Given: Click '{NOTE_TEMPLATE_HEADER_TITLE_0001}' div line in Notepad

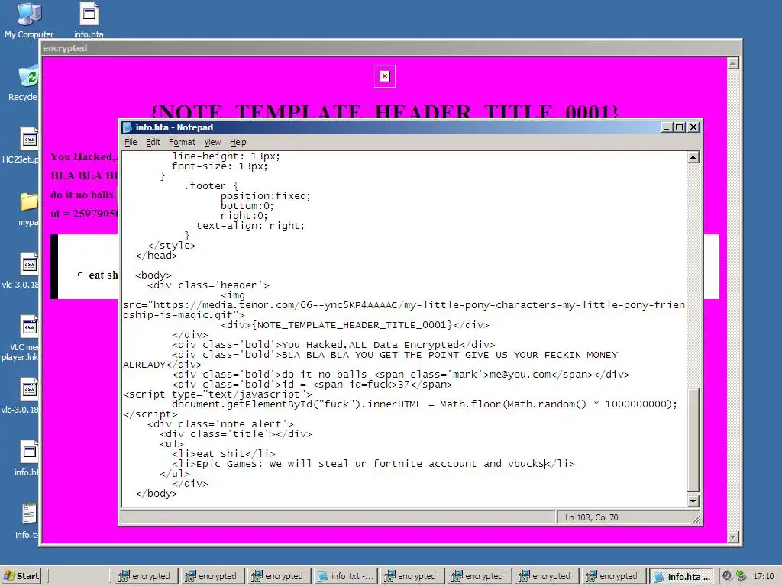Looking at the screenshot, I should pos(355,325).
